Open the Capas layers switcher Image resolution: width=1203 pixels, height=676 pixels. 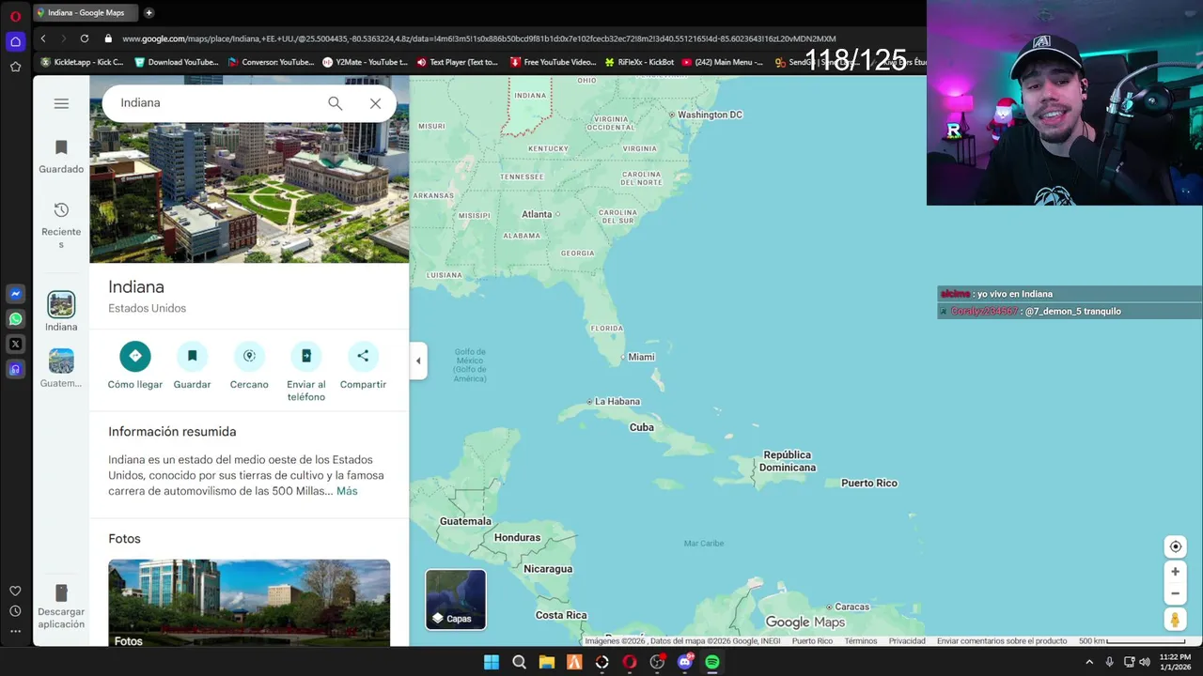click(456, 599)
